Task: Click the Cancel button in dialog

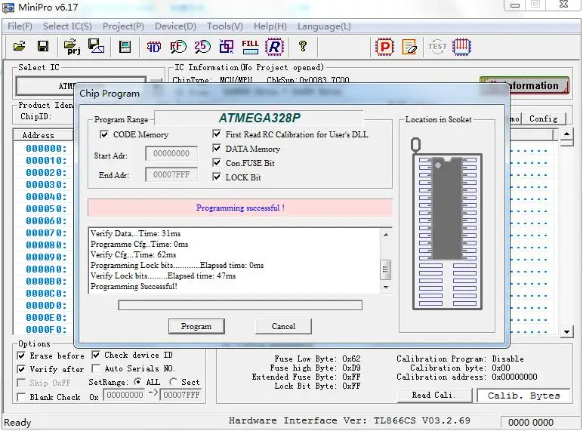Action: pos(283,326)
